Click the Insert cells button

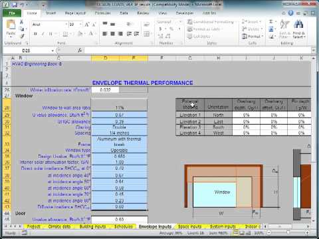click(251, 22)
